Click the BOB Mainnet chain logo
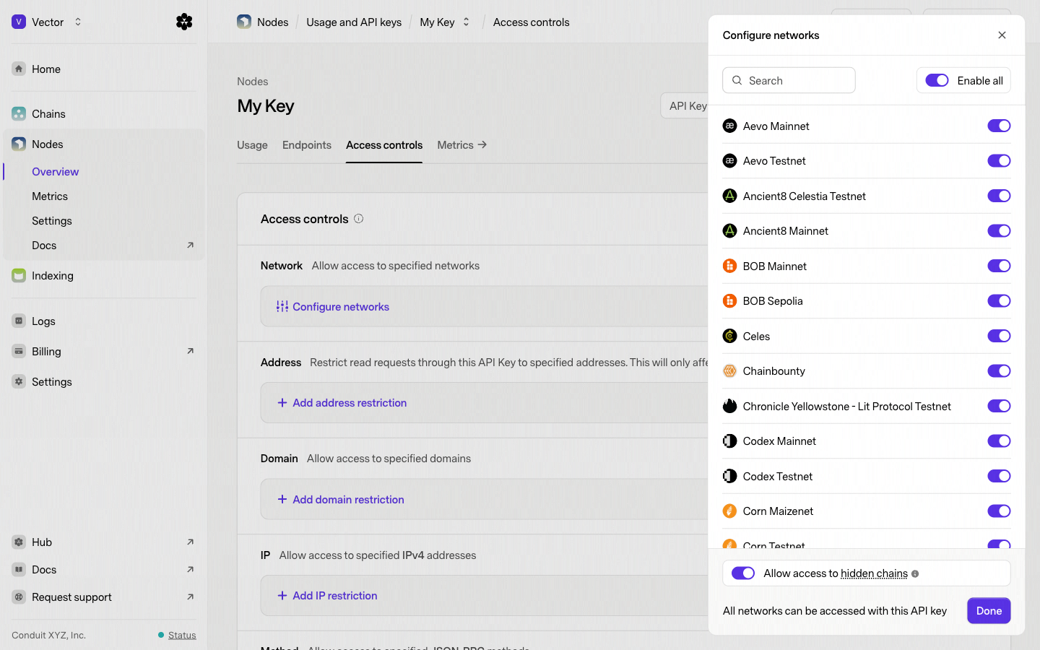Image resolution: width=1040 pixels, height=650 pixels. [729, 266]
